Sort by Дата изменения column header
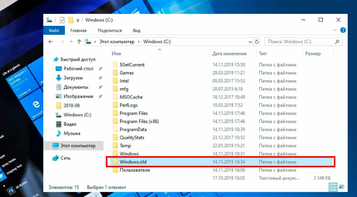The width and height of the screenshot is (357, 197). pyautogui.click(x=229, y=53)
